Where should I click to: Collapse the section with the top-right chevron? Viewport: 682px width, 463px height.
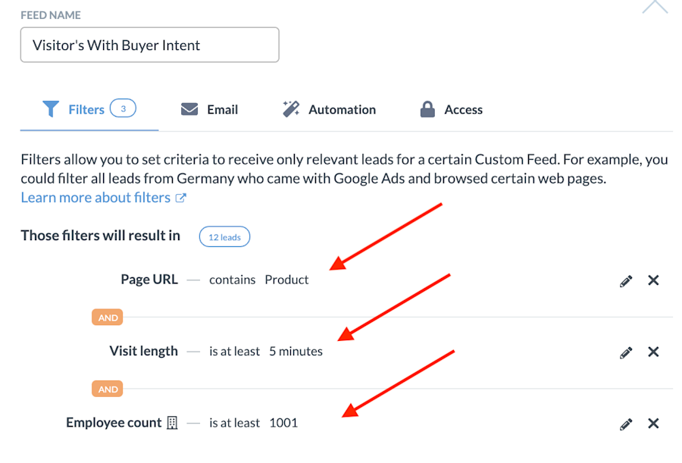click(655, 6)
